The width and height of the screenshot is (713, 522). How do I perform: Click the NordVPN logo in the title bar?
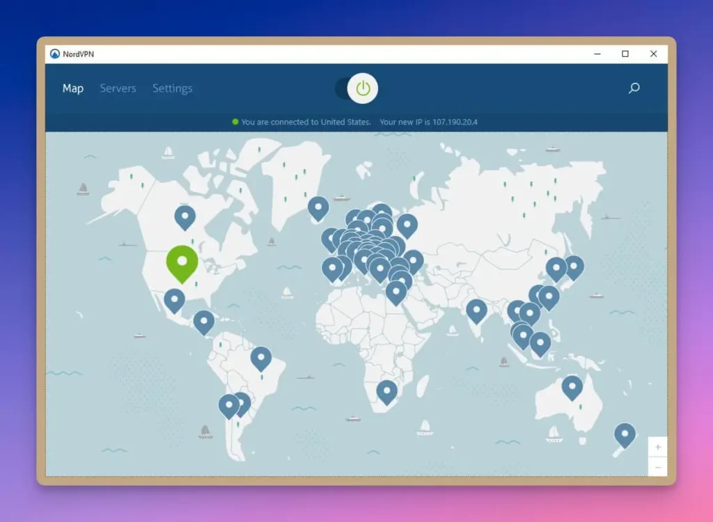(55, 53)
